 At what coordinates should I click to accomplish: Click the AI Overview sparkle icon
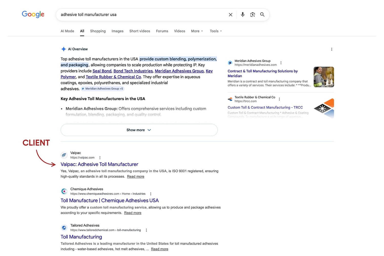pos(63,49)
